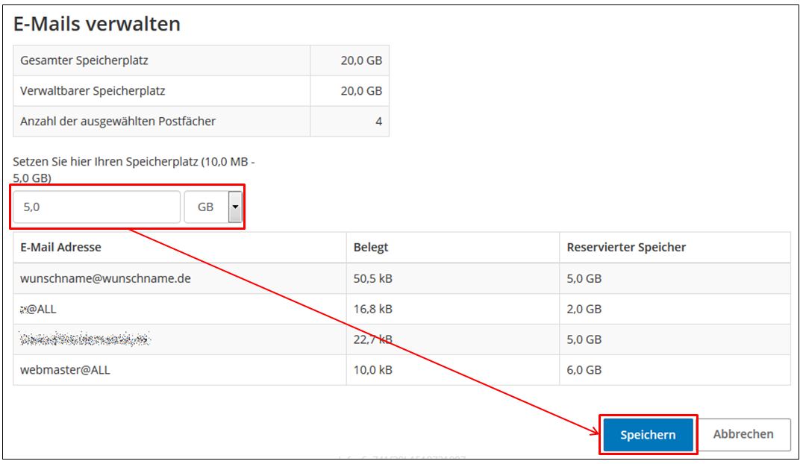Click the 10,0 kB usage cell
Screen dimensions: 803x464
point(373,370)
